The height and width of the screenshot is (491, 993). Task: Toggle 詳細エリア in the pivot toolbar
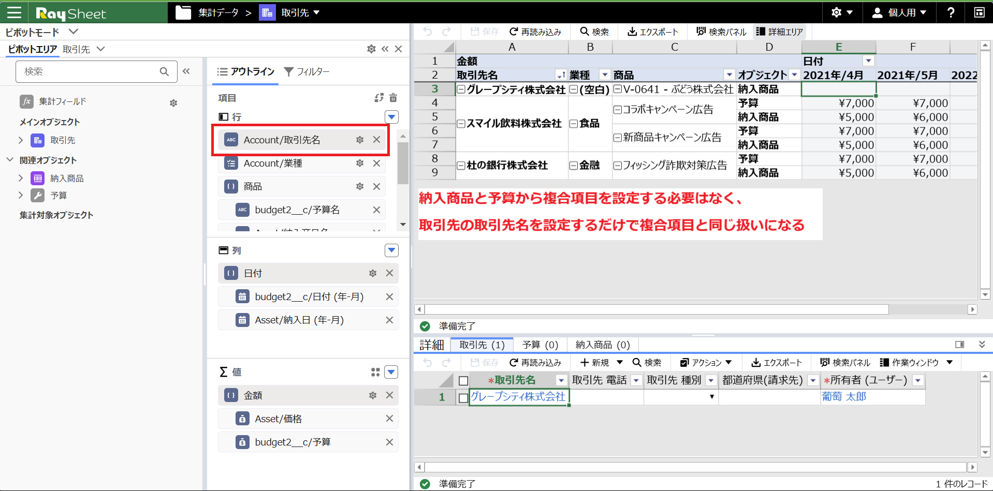780,32
